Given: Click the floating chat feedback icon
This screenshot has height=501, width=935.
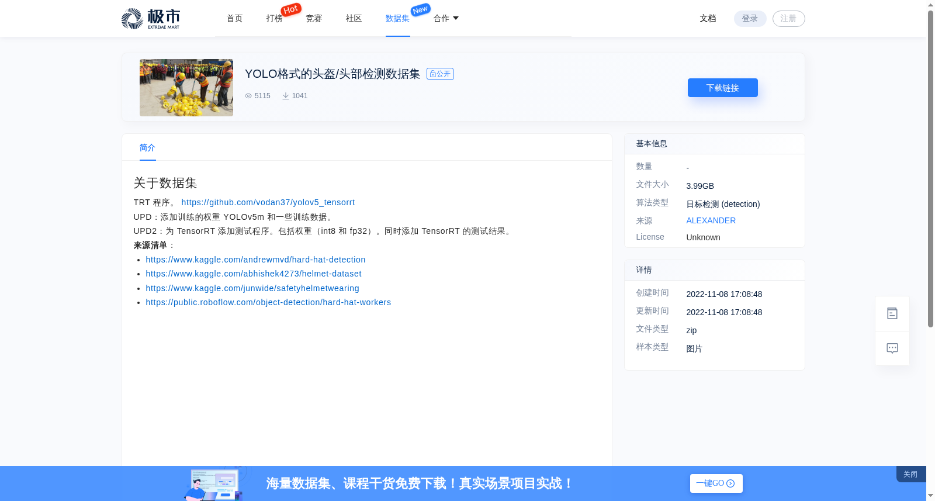Looking at the screenshot, I should [892, 348].
